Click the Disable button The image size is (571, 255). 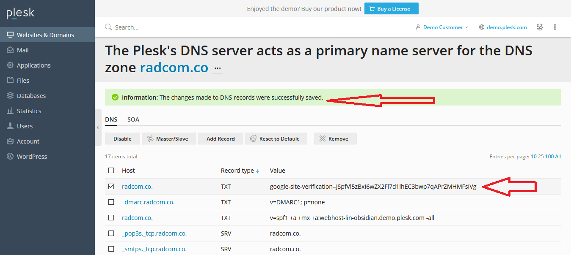point(122,138)
